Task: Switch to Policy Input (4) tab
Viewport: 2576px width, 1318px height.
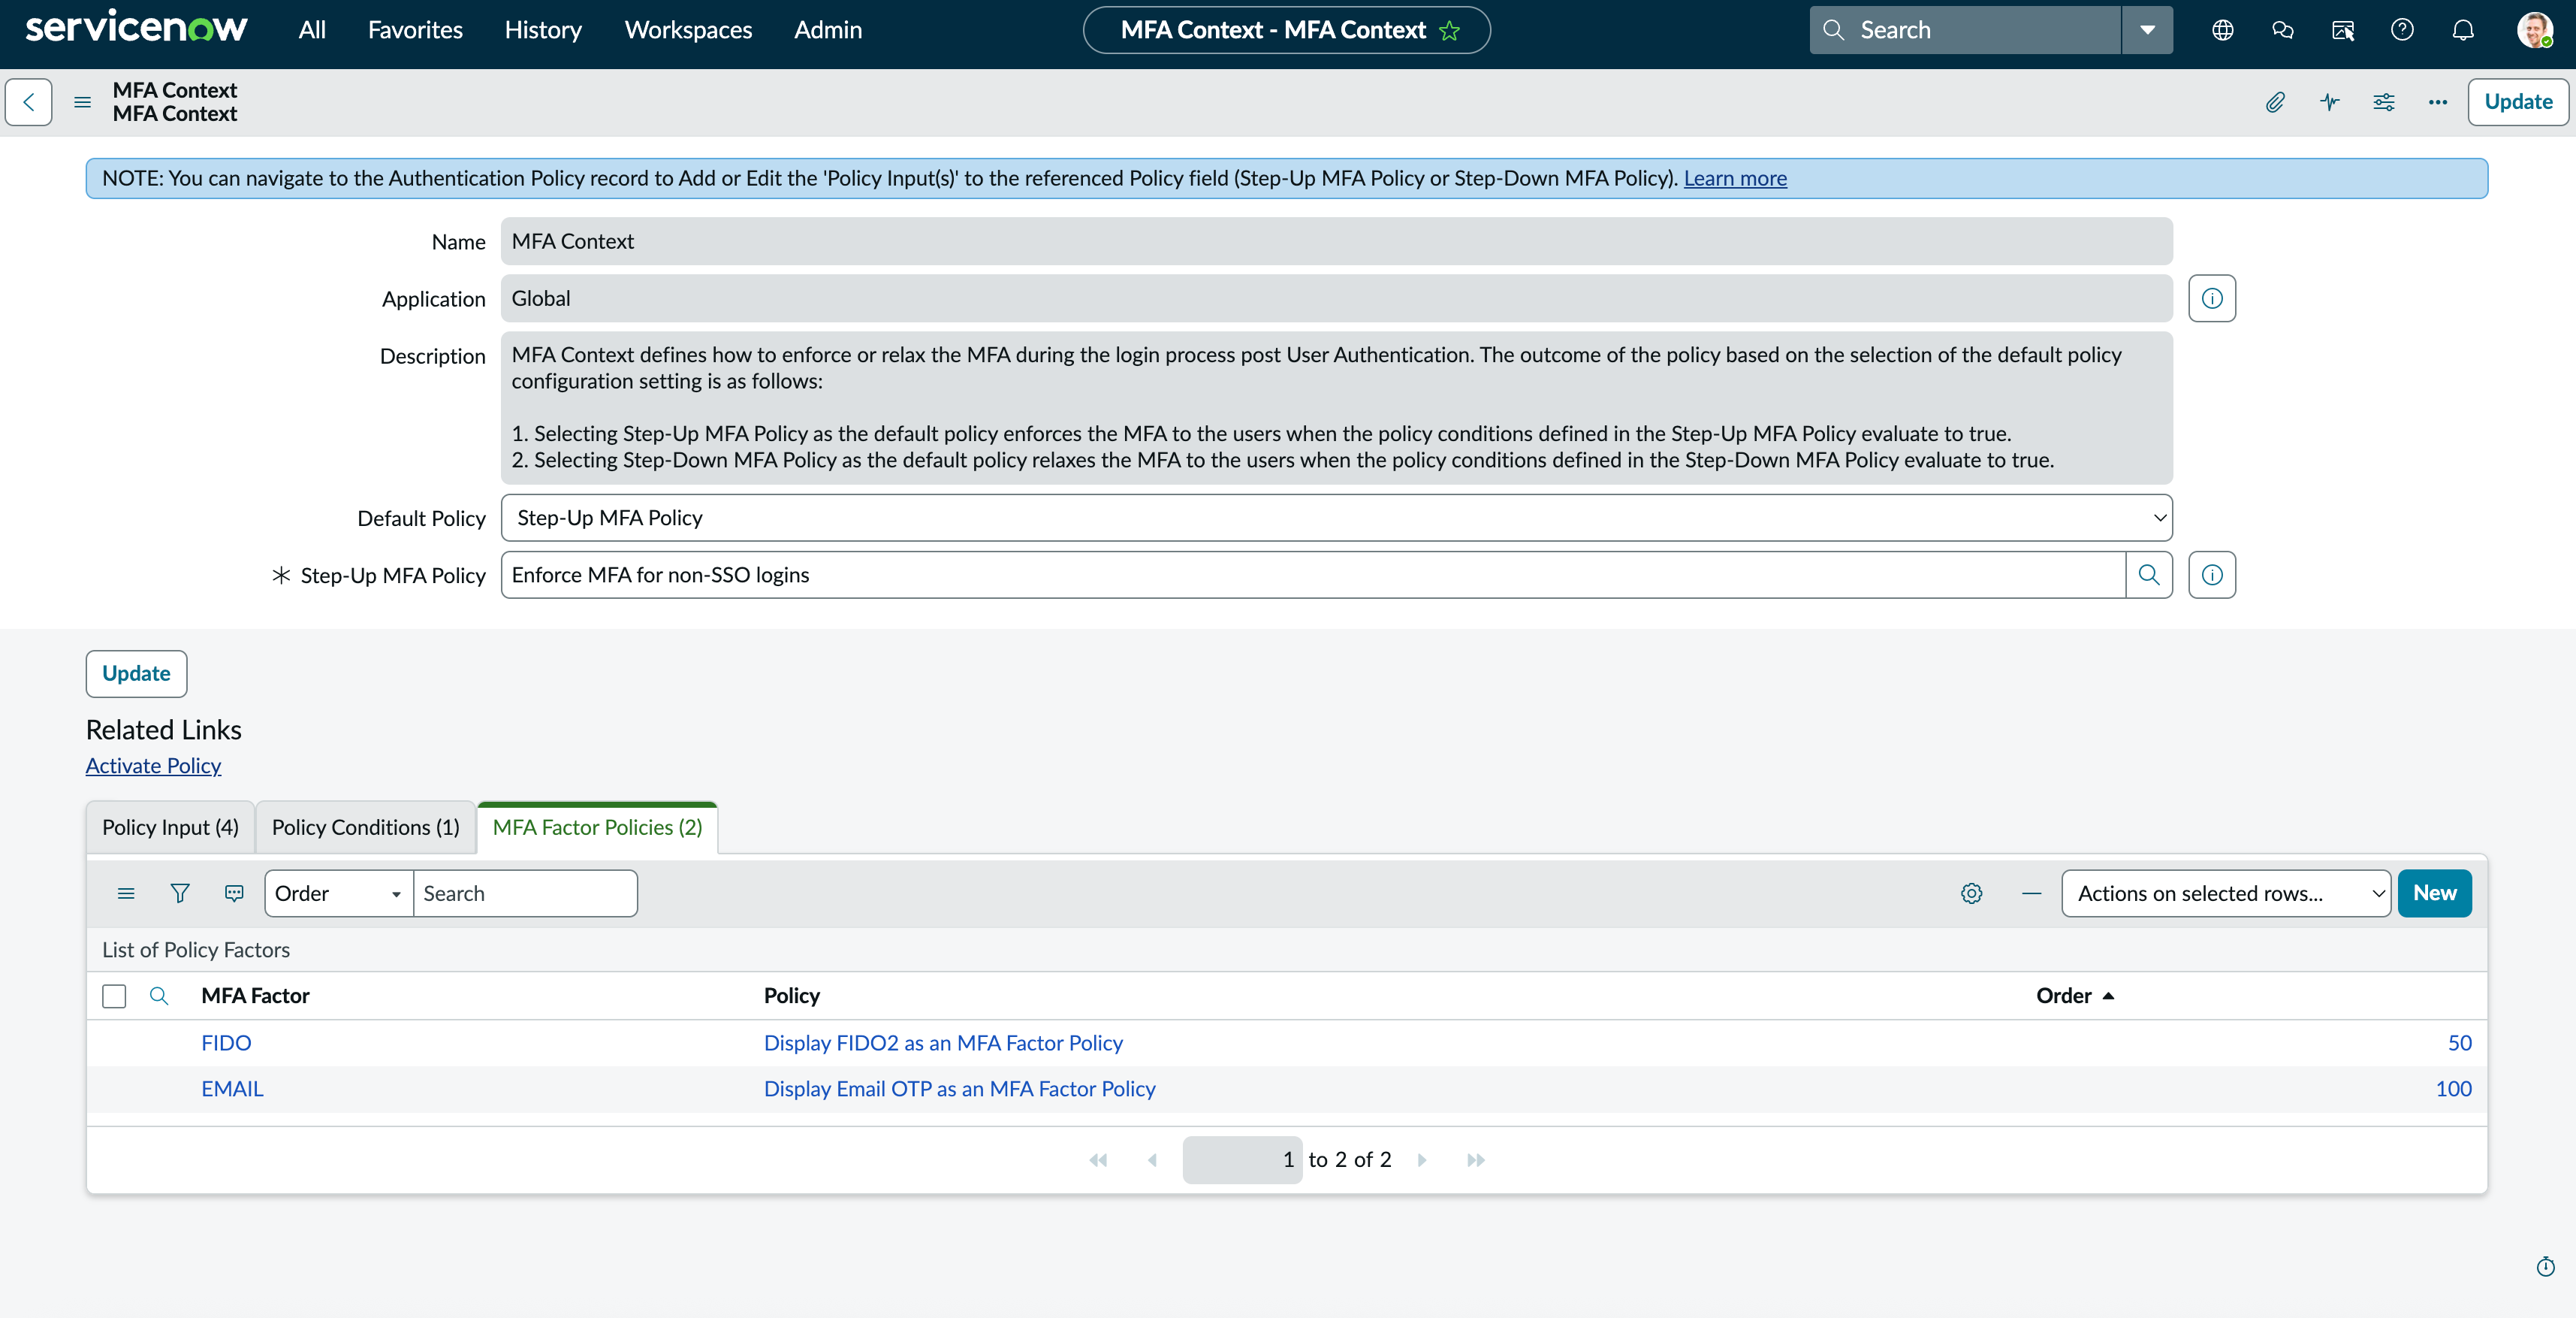Action: coord(170,827)
